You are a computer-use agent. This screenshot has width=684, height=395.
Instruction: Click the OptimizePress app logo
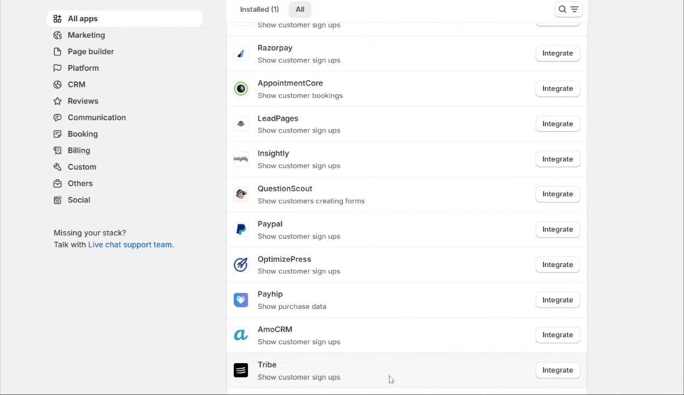241,265
